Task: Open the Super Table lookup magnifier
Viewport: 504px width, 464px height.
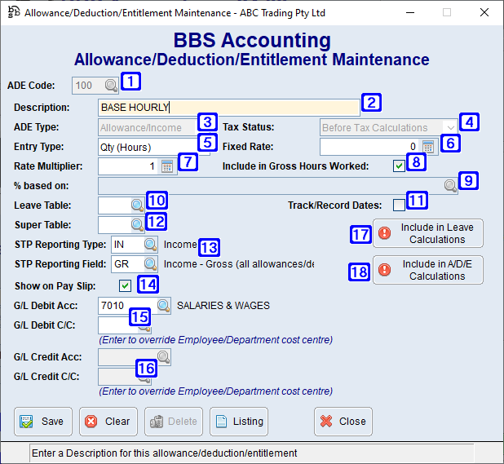Action: (x=137, y=225)
